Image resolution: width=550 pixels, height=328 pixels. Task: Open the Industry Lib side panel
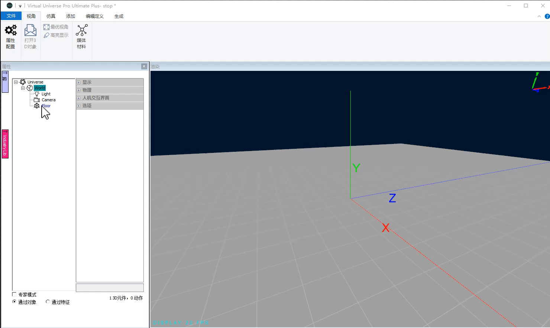click(5, 144)
